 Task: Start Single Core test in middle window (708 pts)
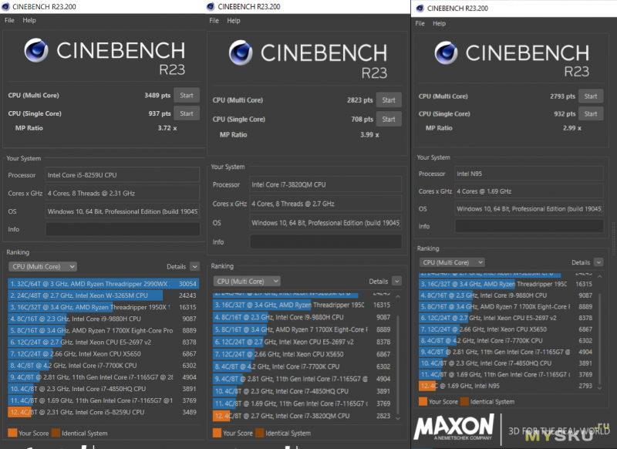389,120
